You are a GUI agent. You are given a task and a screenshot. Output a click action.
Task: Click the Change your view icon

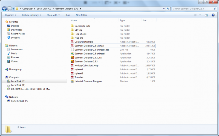[196, 15]
